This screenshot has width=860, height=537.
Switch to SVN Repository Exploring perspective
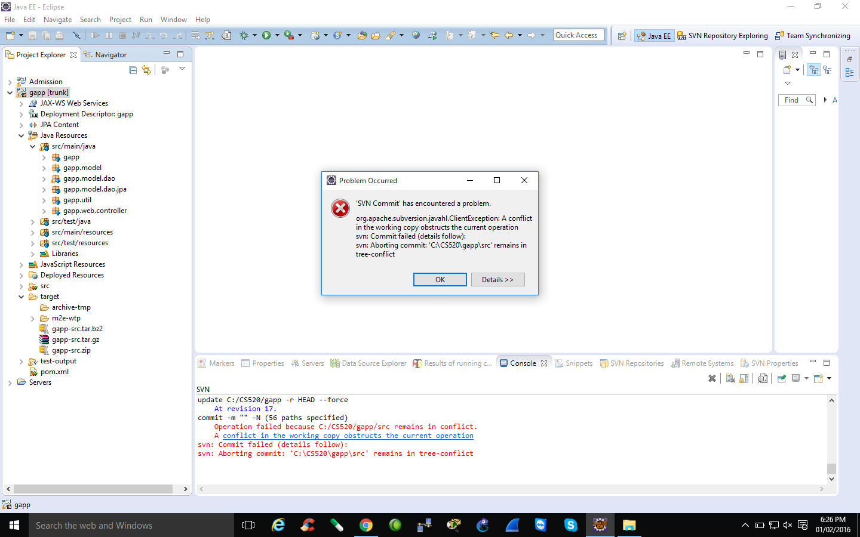(x=723, y=36)
